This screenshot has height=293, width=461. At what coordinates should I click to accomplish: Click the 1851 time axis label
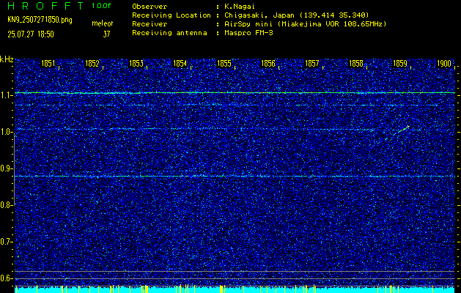pyautogui.click(x=48, y=64)
